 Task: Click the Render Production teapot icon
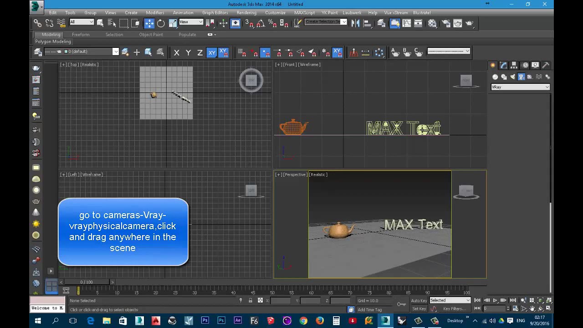pyautogui.click(x=470, y=23)
